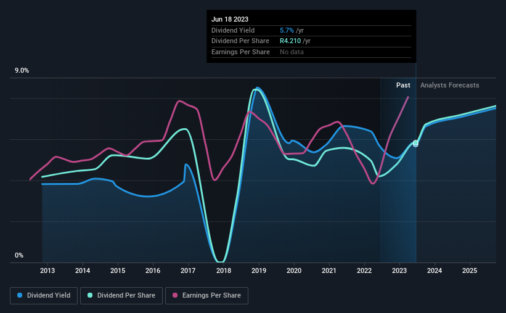Toggle the Dividend Per Share legend button
The width and height of the screenshot is (506, 313).
coord(121,296)
